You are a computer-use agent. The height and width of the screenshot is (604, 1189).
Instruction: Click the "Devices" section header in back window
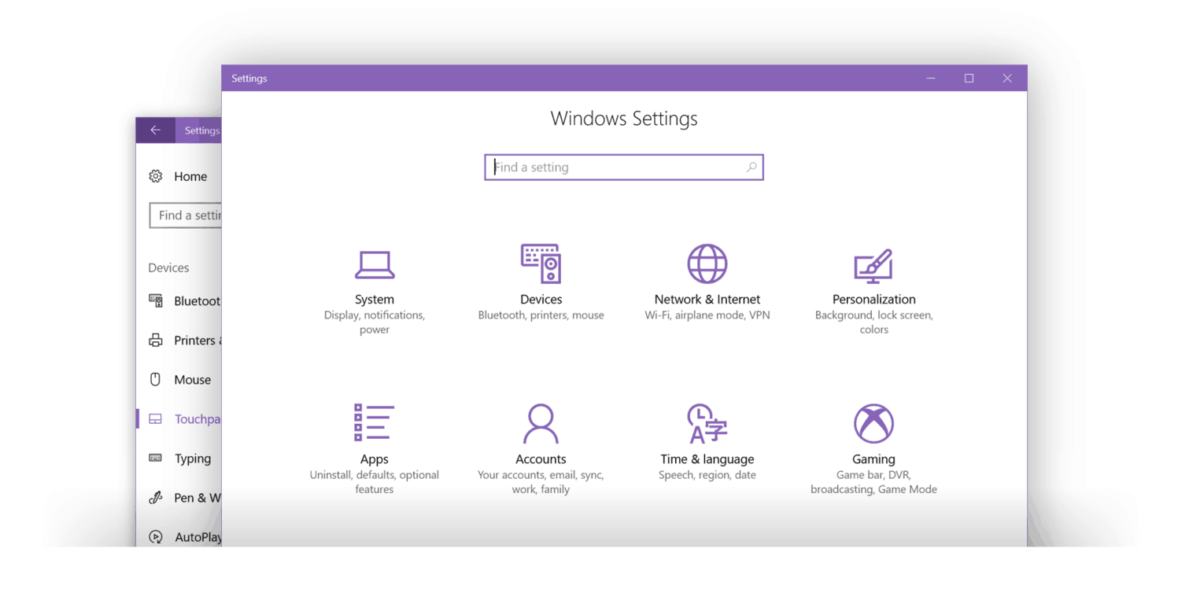coord(168,267)
